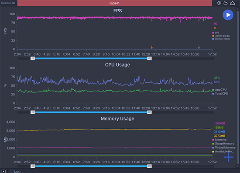Screen dimensions: 240x173
Task: Click the label1 red header bar
Action: pyautogui.click(x=114, y=3)
